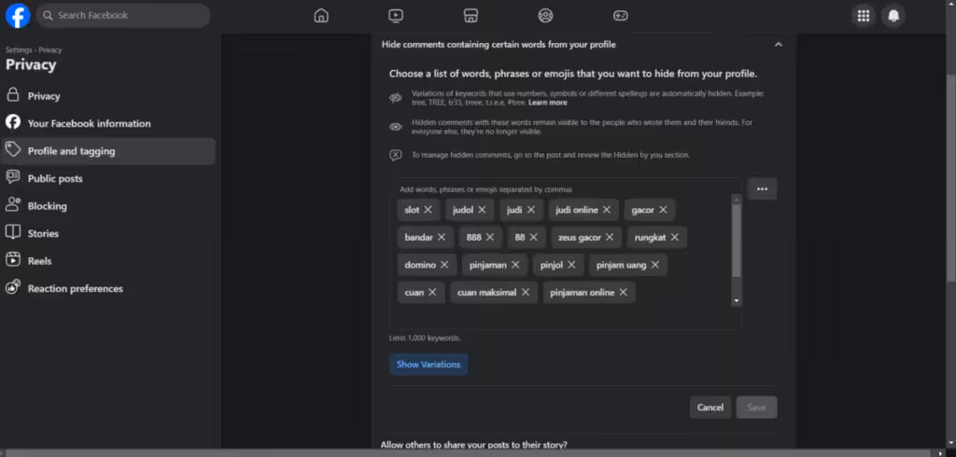This screenshot has width=956, height=457.
Task: Go to Public posts settings
Action: pos(55,178)
